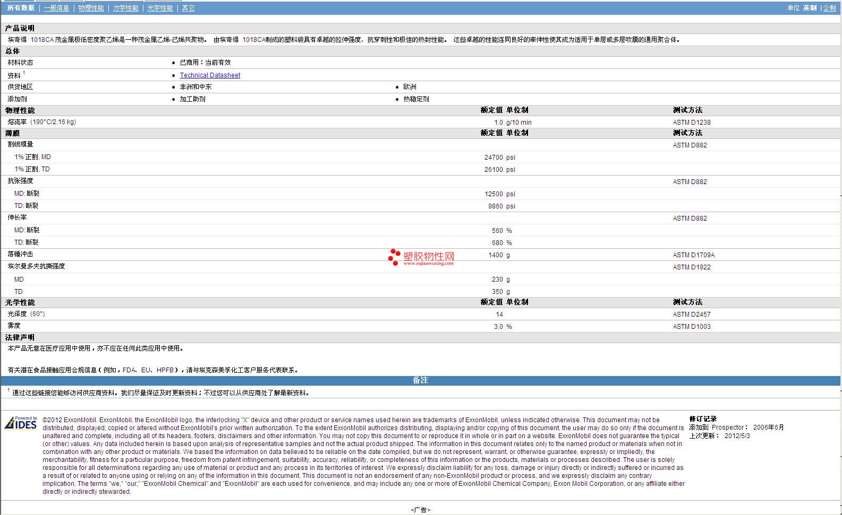Click ASTM D1709A test method

[694, 255]
